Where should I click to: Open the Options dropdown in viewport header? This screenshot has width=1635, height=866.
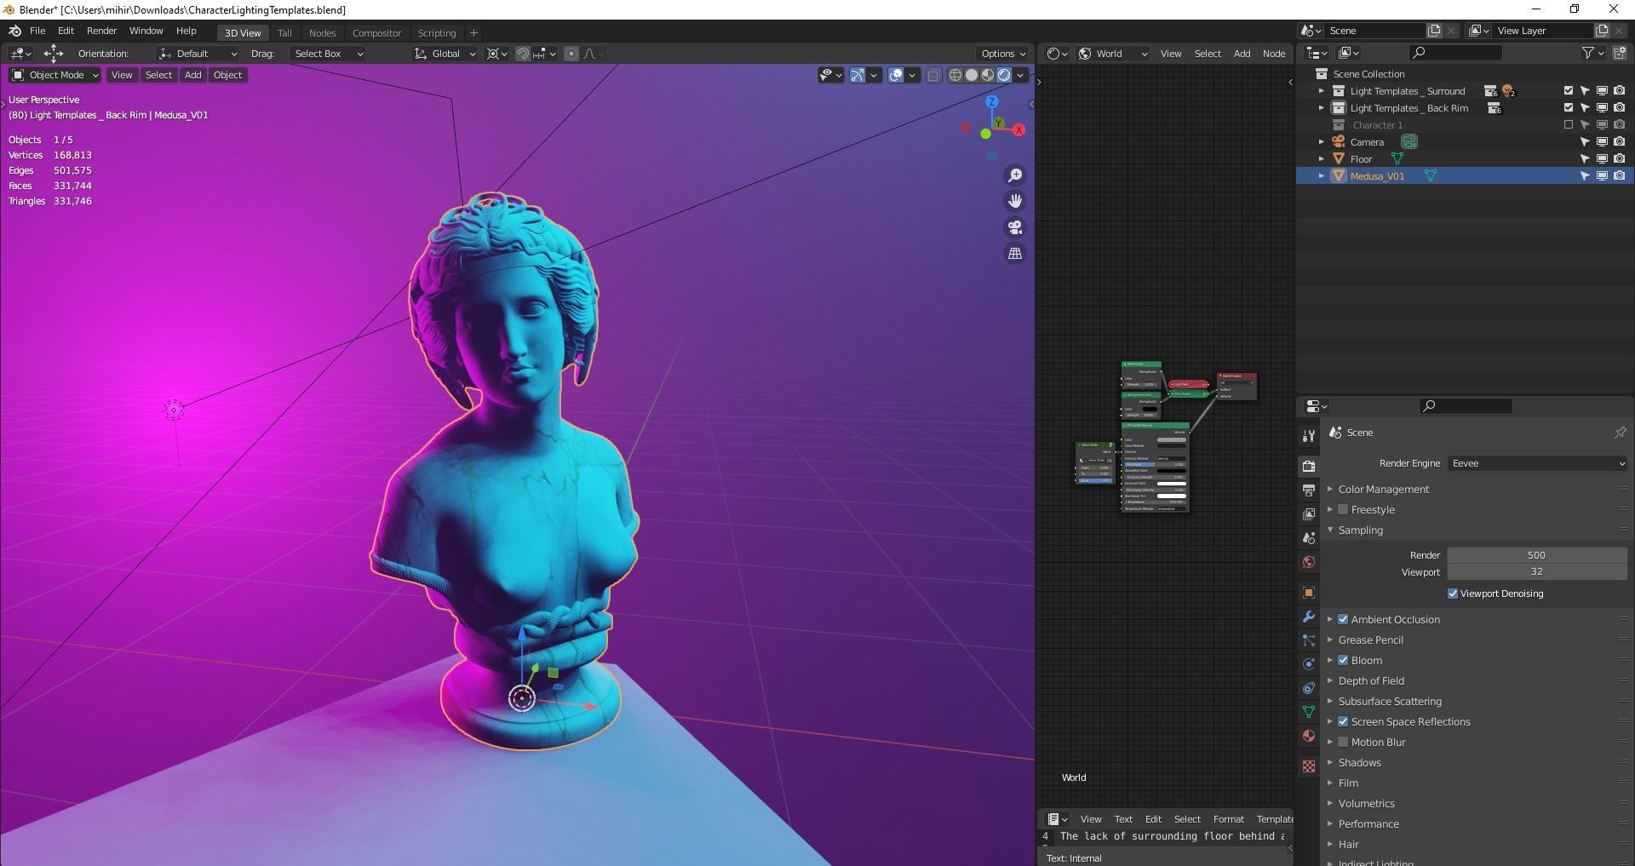pos(1003,54)
